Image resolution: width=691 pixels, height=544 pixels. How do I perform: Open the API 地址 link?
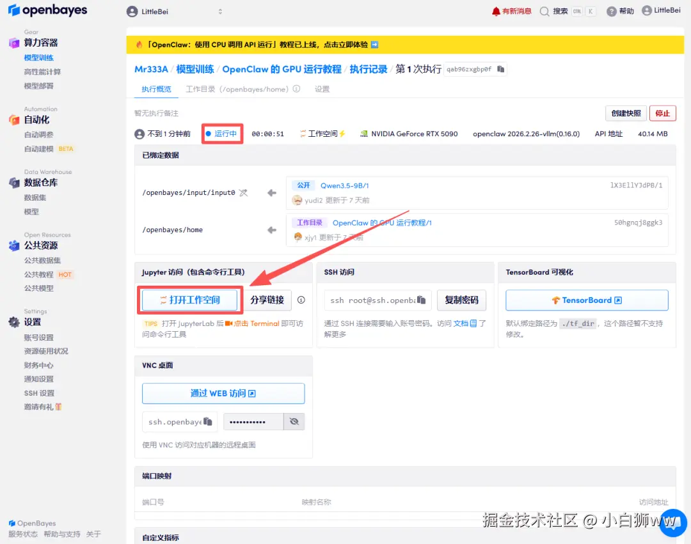(x=608, y=134)
